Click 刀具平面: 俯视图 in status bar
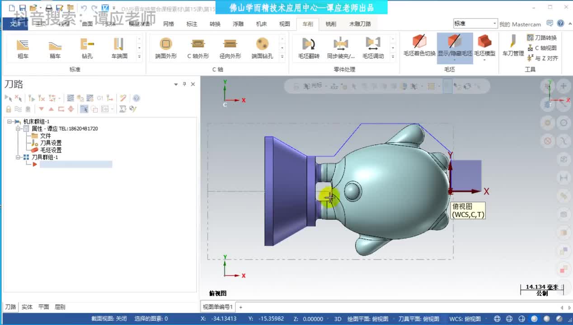Image resolution: width=573 pixels, height=325 pixels. [x=418, y=319]
